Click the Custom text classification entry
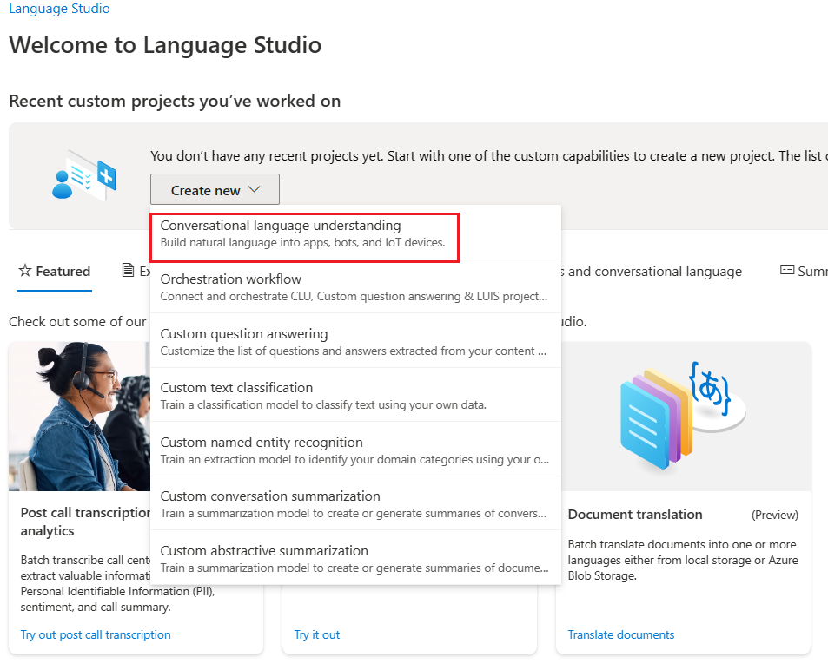828x670 pixels. tap(304, 395)
